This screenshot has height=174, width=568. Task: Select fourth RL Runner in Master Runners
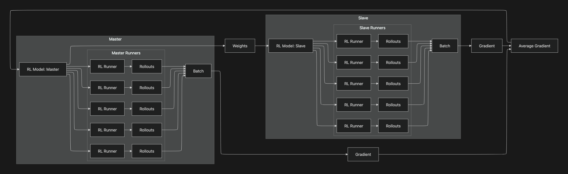pos(107,130)
